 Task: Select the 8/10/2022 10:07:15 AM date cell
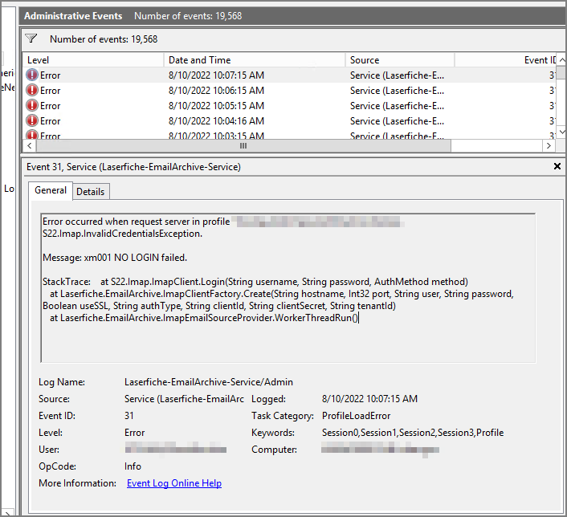[216, 75]
